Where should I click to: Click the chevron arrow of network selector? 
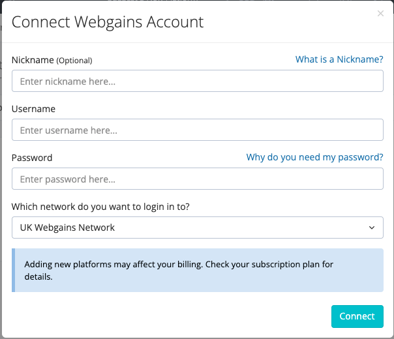point(372,228)
